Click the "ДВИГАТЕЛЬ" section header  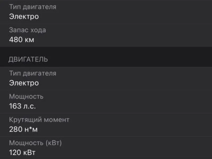pyautogui.click(x=28, y=59)
